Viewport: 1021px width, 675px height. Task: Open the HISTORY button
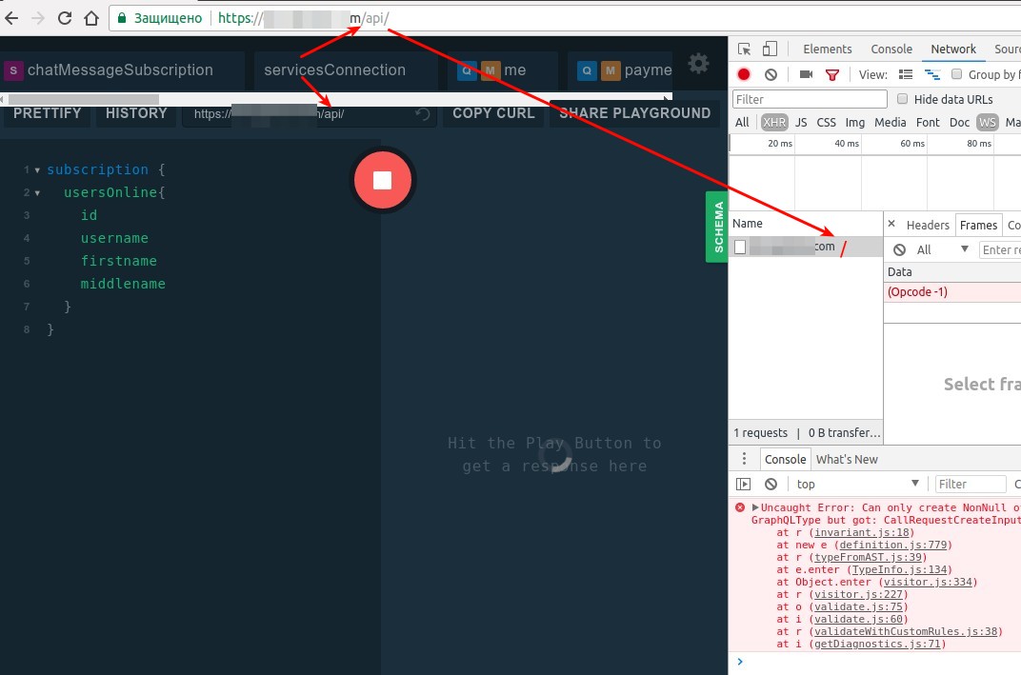[136, 113]
